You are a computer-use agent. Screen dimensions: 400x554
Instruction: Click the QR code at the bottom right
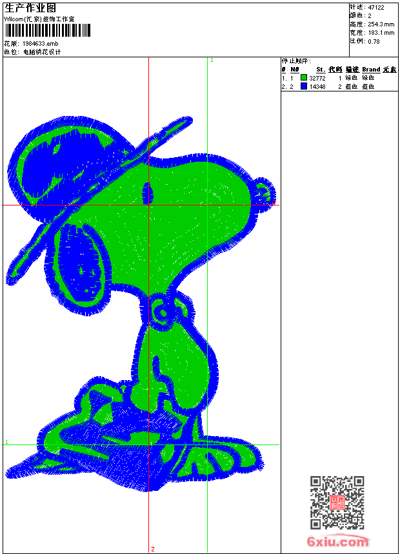pyautogui.click(x=337, y=502)
